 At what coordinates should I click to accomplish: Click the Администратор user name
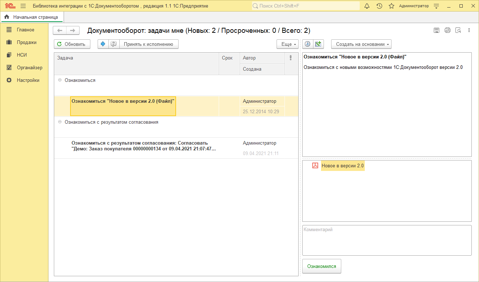point(414,6)
